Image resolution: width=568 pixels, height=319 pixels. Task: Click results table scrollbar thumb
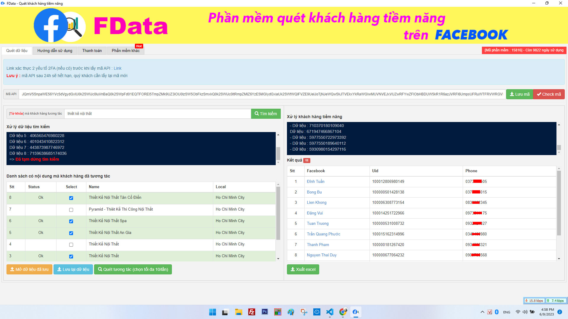559,203
